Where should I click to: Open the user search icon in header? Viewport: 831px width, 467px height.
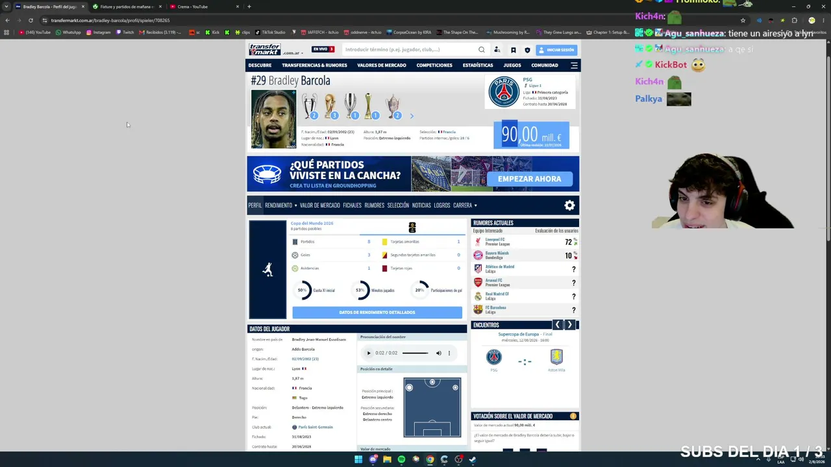497,50
